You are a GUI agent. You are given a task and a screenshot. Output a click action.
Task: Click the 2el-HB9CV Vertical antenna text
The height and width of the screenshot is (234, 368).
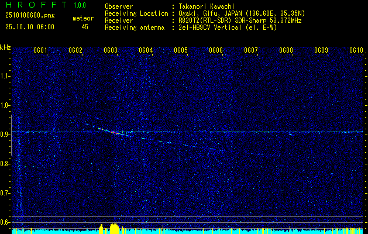(x=228, y=27)
